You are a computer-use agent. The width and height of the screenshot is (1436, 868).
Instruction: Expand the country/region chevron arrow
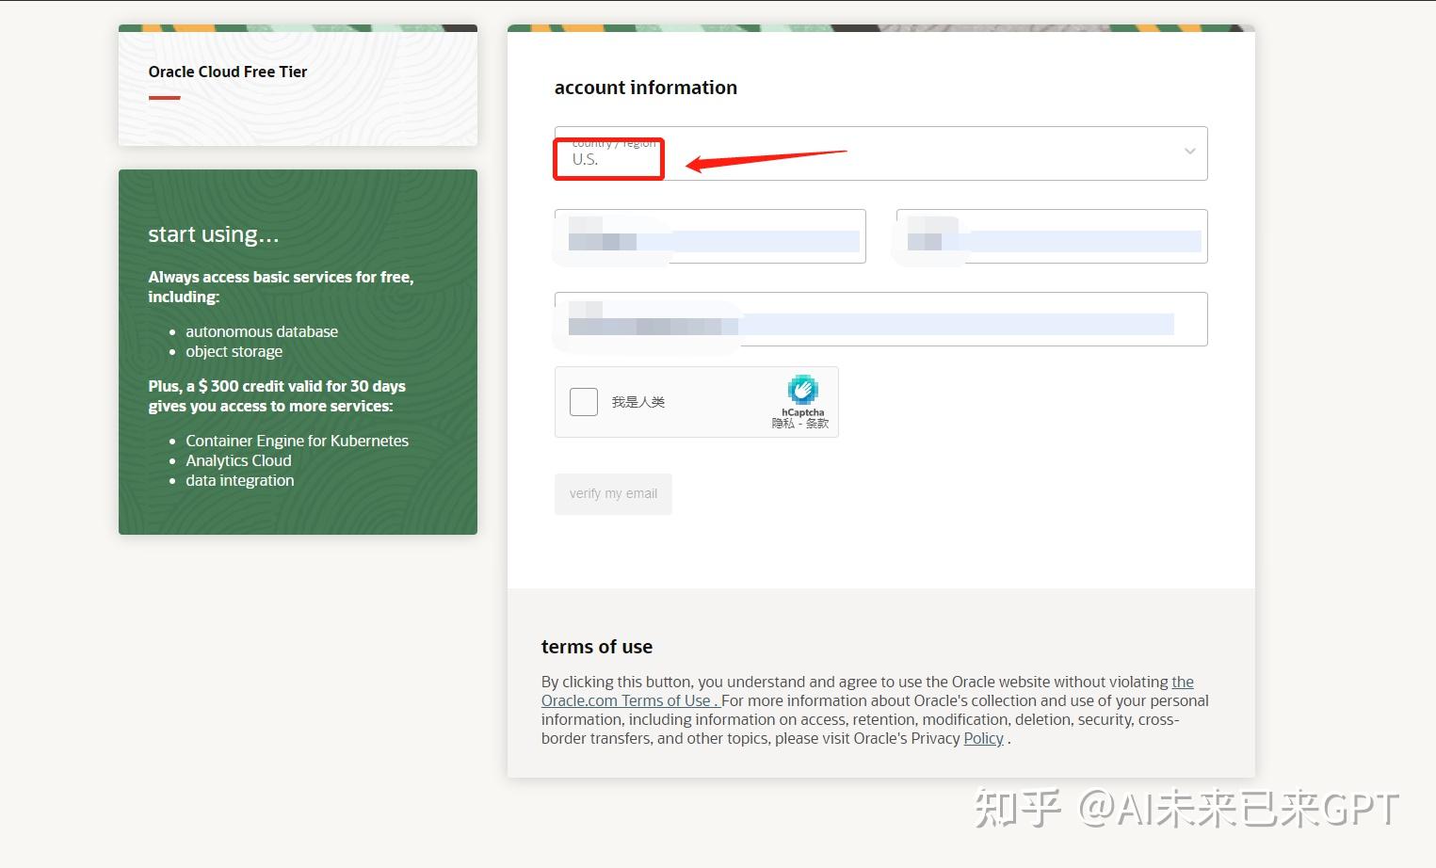pyautogui.click(x=1189, y=152)
